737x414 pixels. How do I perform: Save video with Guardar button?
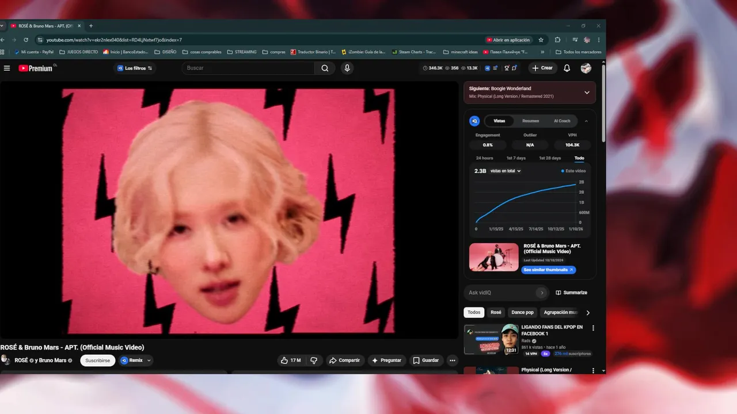(x=426, y=361)
